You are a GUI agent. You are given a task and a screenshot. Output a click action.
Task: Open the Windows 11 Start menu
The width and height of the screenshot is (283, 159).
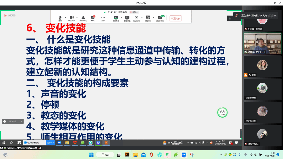(x=91, y=155)
